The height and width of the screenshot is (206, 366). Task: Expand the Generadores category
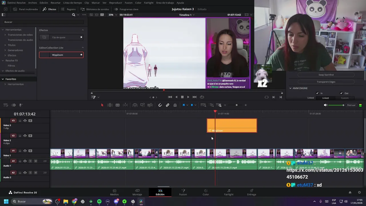click(x=5, y=50)
